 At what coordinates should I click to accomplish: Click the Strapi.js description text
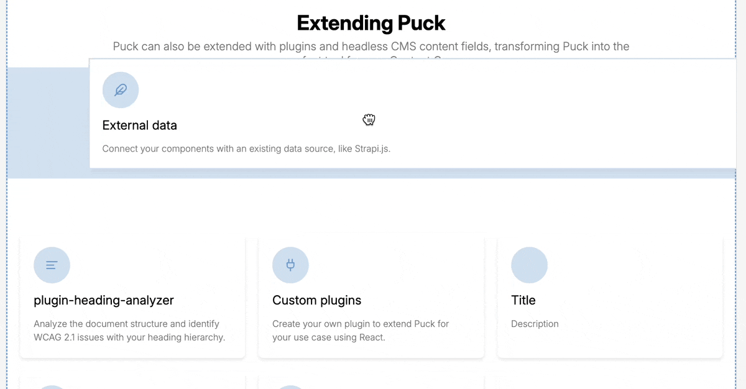pyautogui.click(x=246, y=149)
